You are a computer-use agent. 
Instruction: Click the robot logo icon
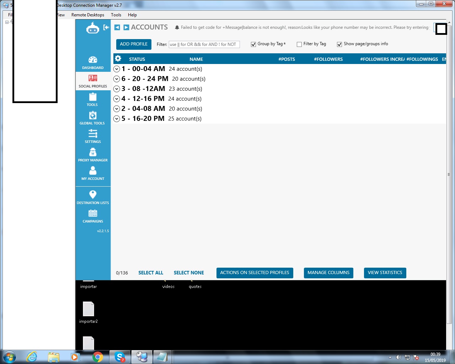click(93, 28)
